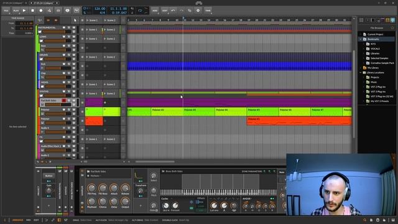Open the ADD menu button

tap(155, 11)
